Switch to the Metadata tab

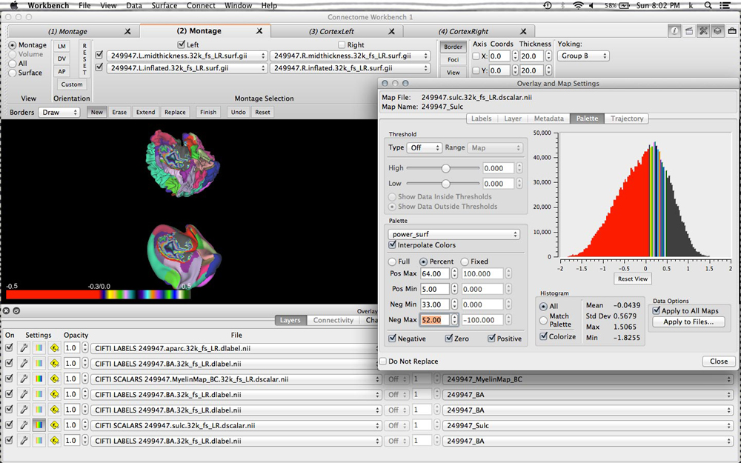click(x=548, y=119)
